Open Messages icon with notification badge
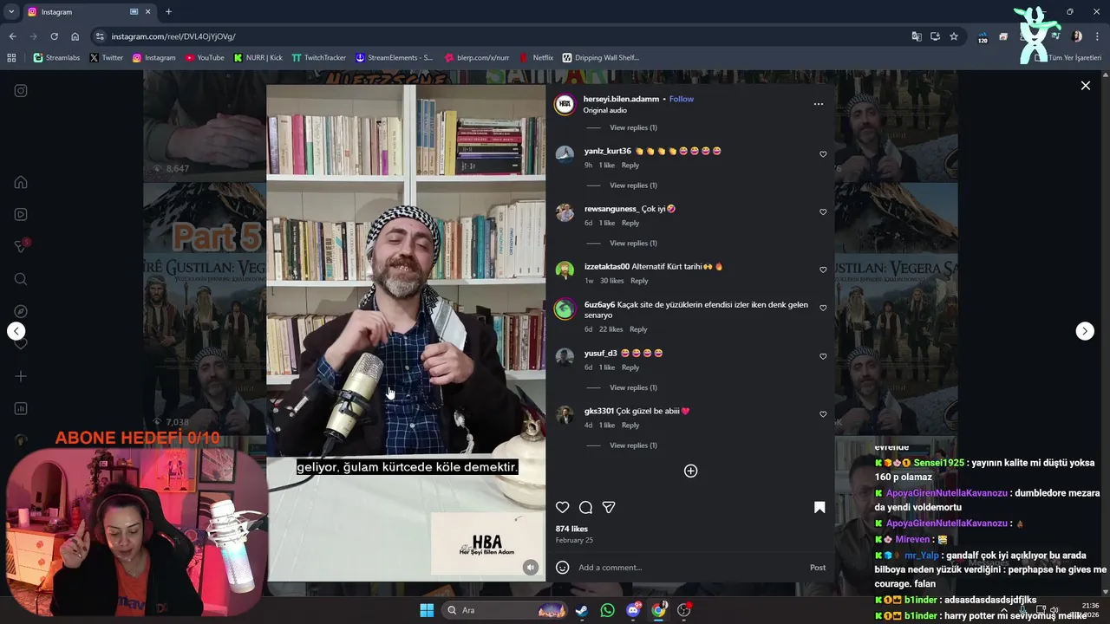 21,246
